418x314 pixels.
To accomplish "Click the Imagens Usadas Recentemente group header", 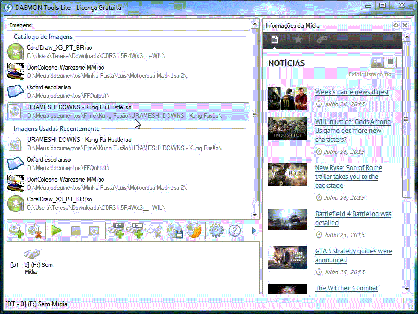I will pyautogui.click(x=56, y=129).
